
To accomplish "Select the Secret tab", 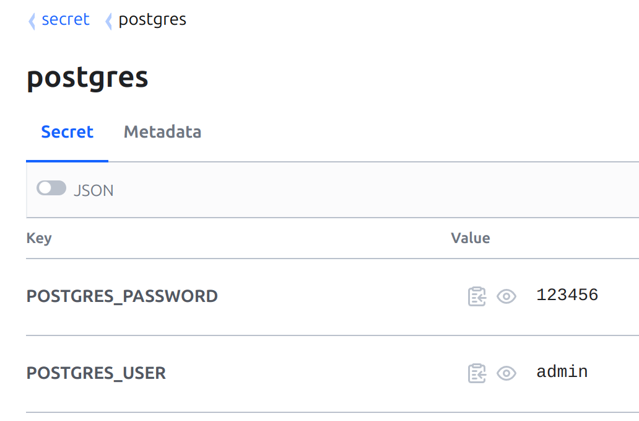I will pos(67,132).
